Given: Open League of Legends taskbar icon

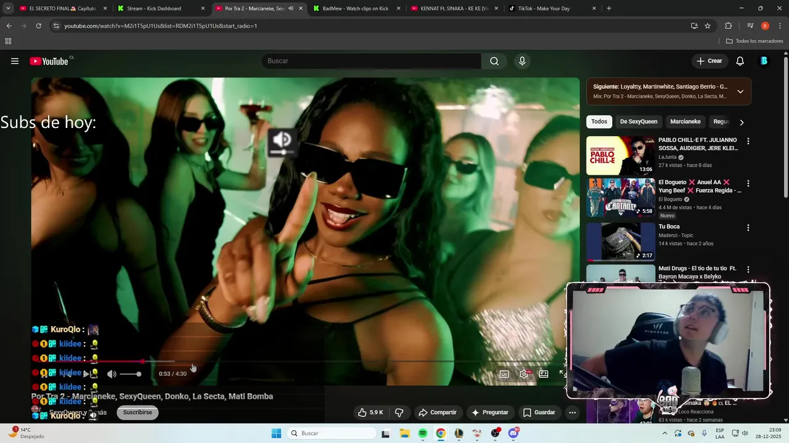Looking at the screenshot, I should coord(459,433).
